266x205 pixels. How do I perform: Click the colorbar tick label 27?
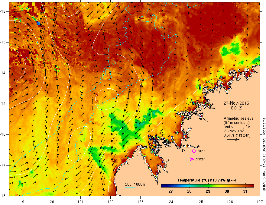[x=170, y=191]
